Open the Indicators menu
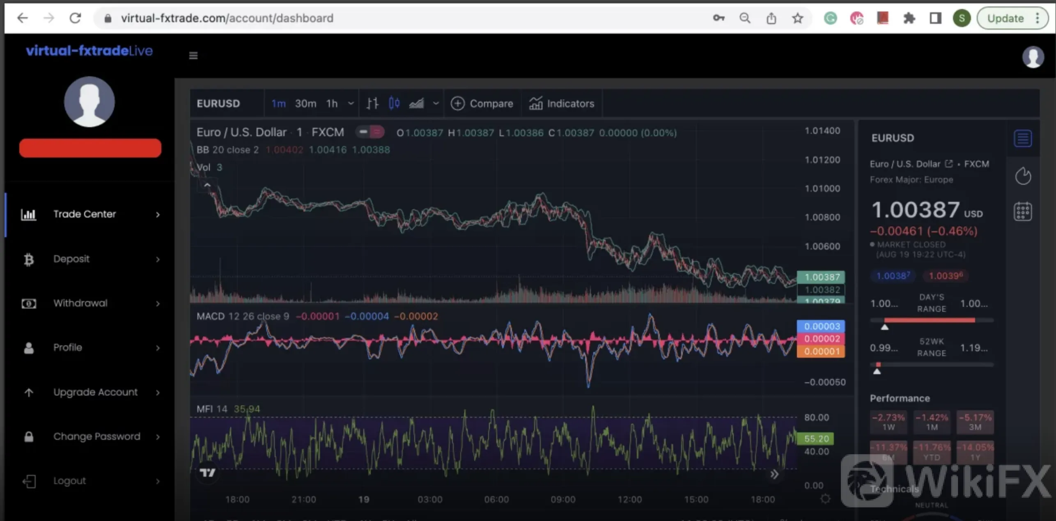 [x=561, y=103]
